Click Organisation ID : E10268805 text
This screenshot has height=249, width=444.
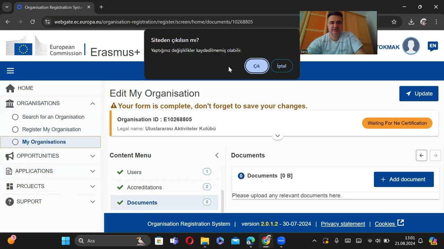[154, 119]
